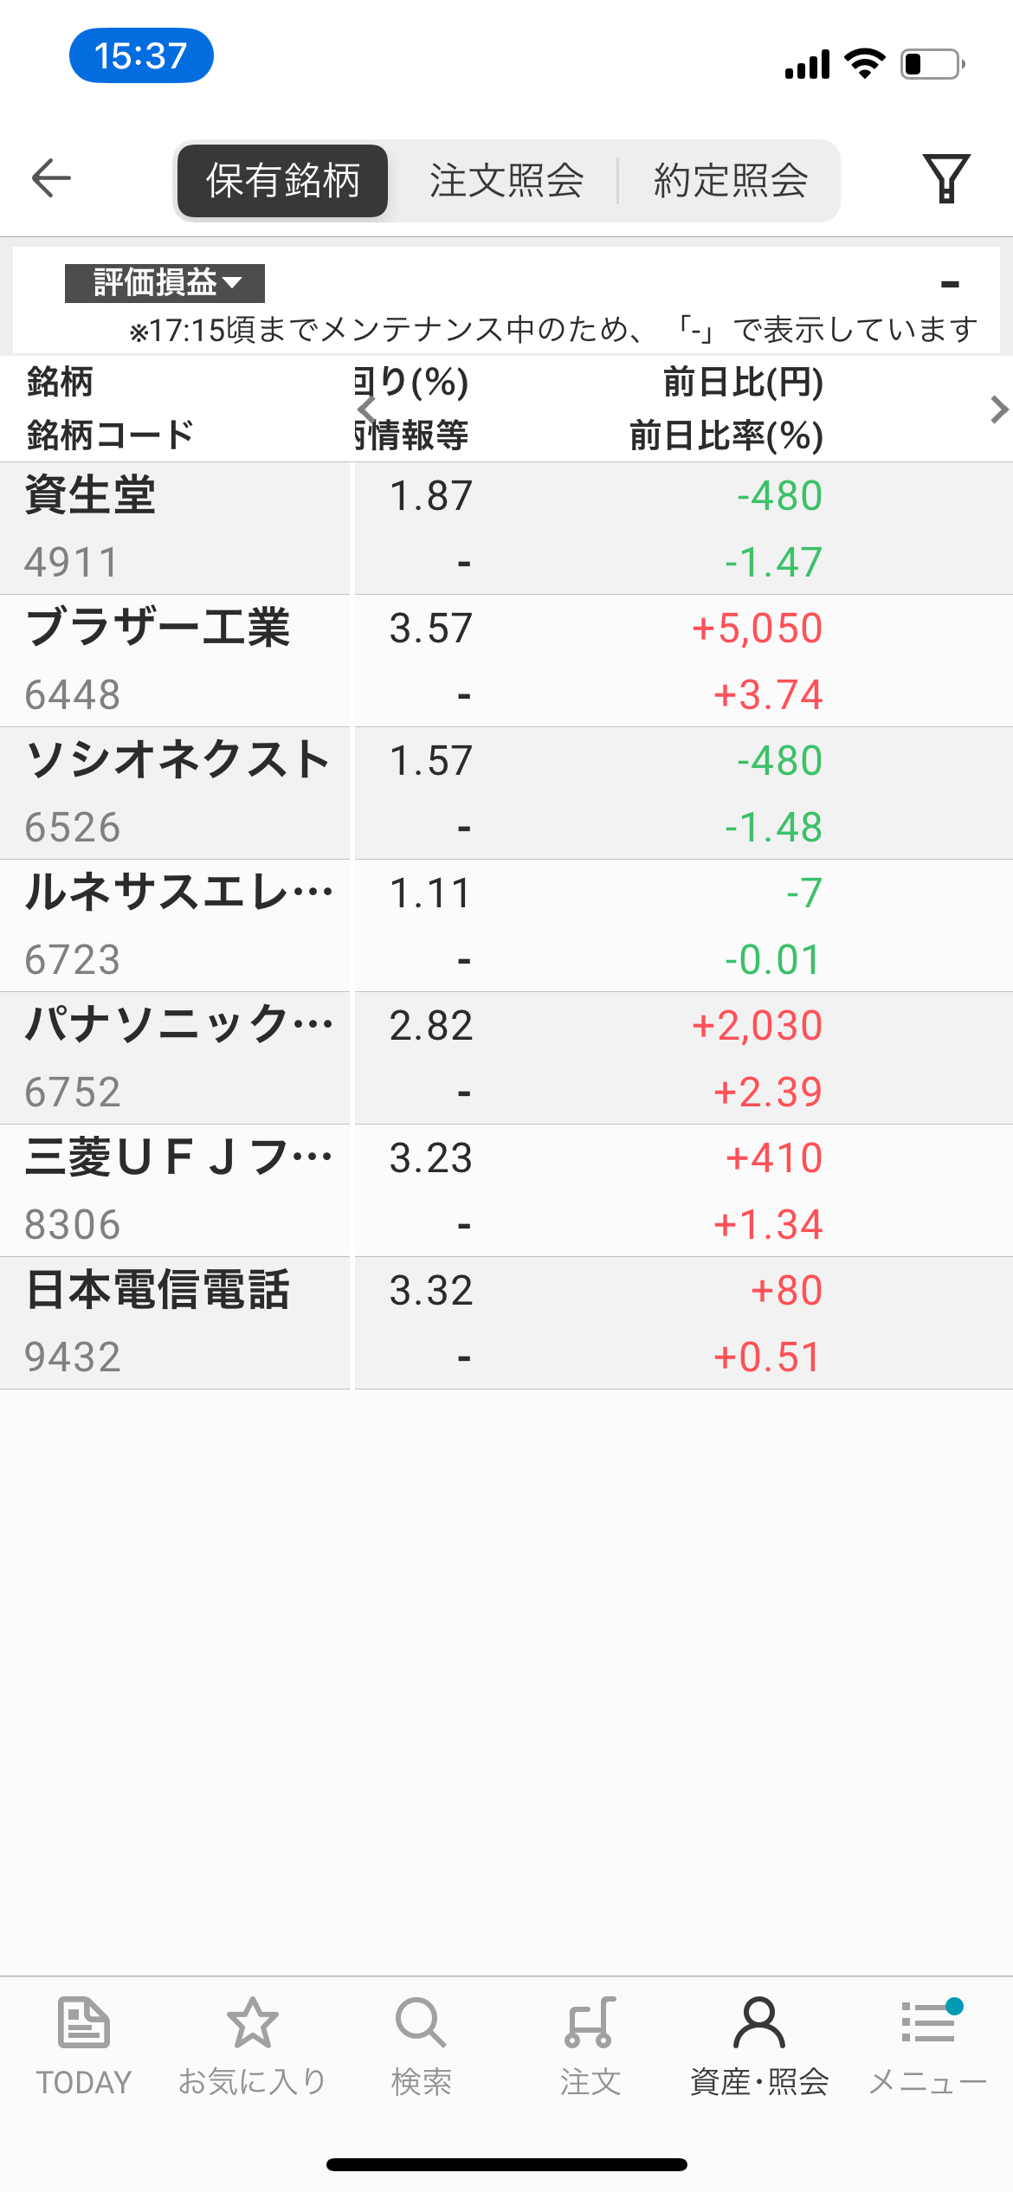Open ブラザー工業 6448 stock row
This screenshot has width=1013, height=2192.
click(506, 661)
